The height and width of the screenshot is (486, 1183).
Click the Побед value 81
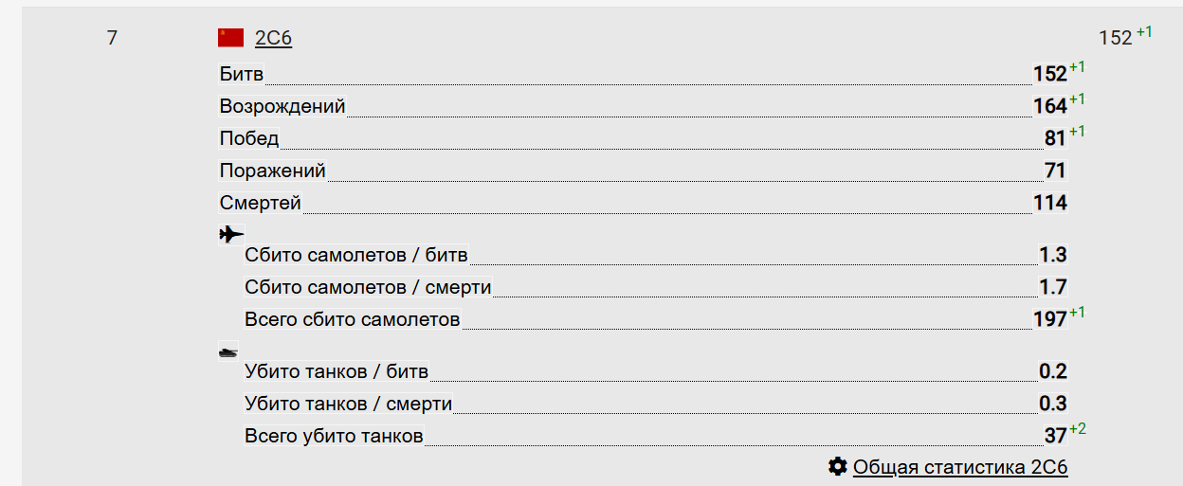1056,138
